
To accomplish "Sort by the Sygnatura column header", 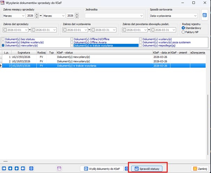I will click(x=22, y=52).
